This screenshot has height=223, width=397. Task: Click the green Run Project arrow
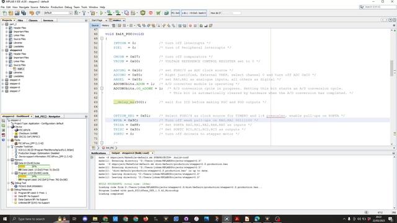(x=102, y=13)
